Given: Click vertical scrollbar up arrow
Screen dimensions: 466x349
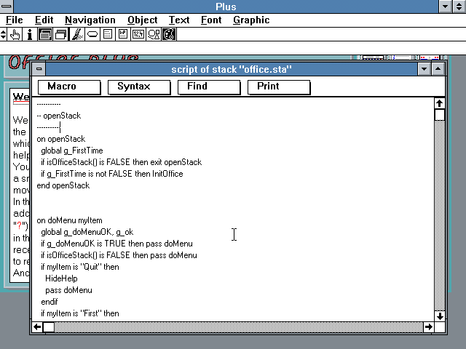Looking at the screenshot, I should point(440,103).
